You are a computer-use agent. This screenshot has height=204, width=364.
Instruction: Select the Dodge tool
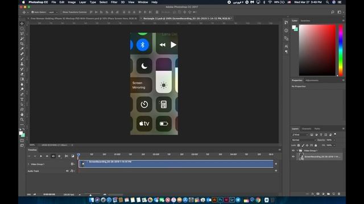click(x=22, y=90)
